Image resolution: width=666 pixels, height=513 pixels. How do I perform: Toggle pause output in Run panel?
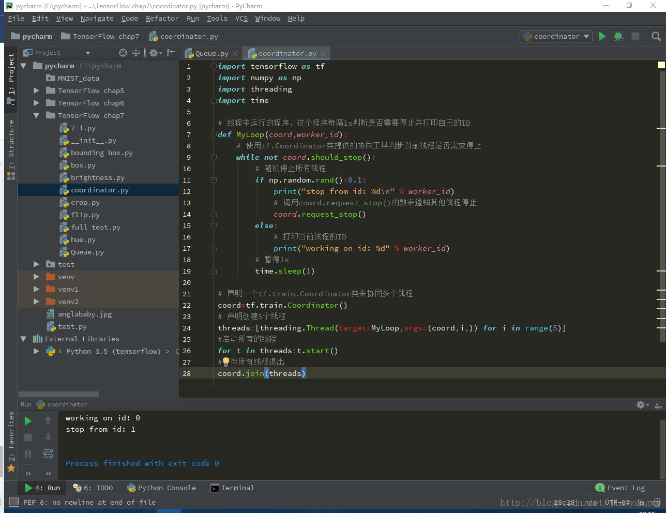[x=28, y=454]
